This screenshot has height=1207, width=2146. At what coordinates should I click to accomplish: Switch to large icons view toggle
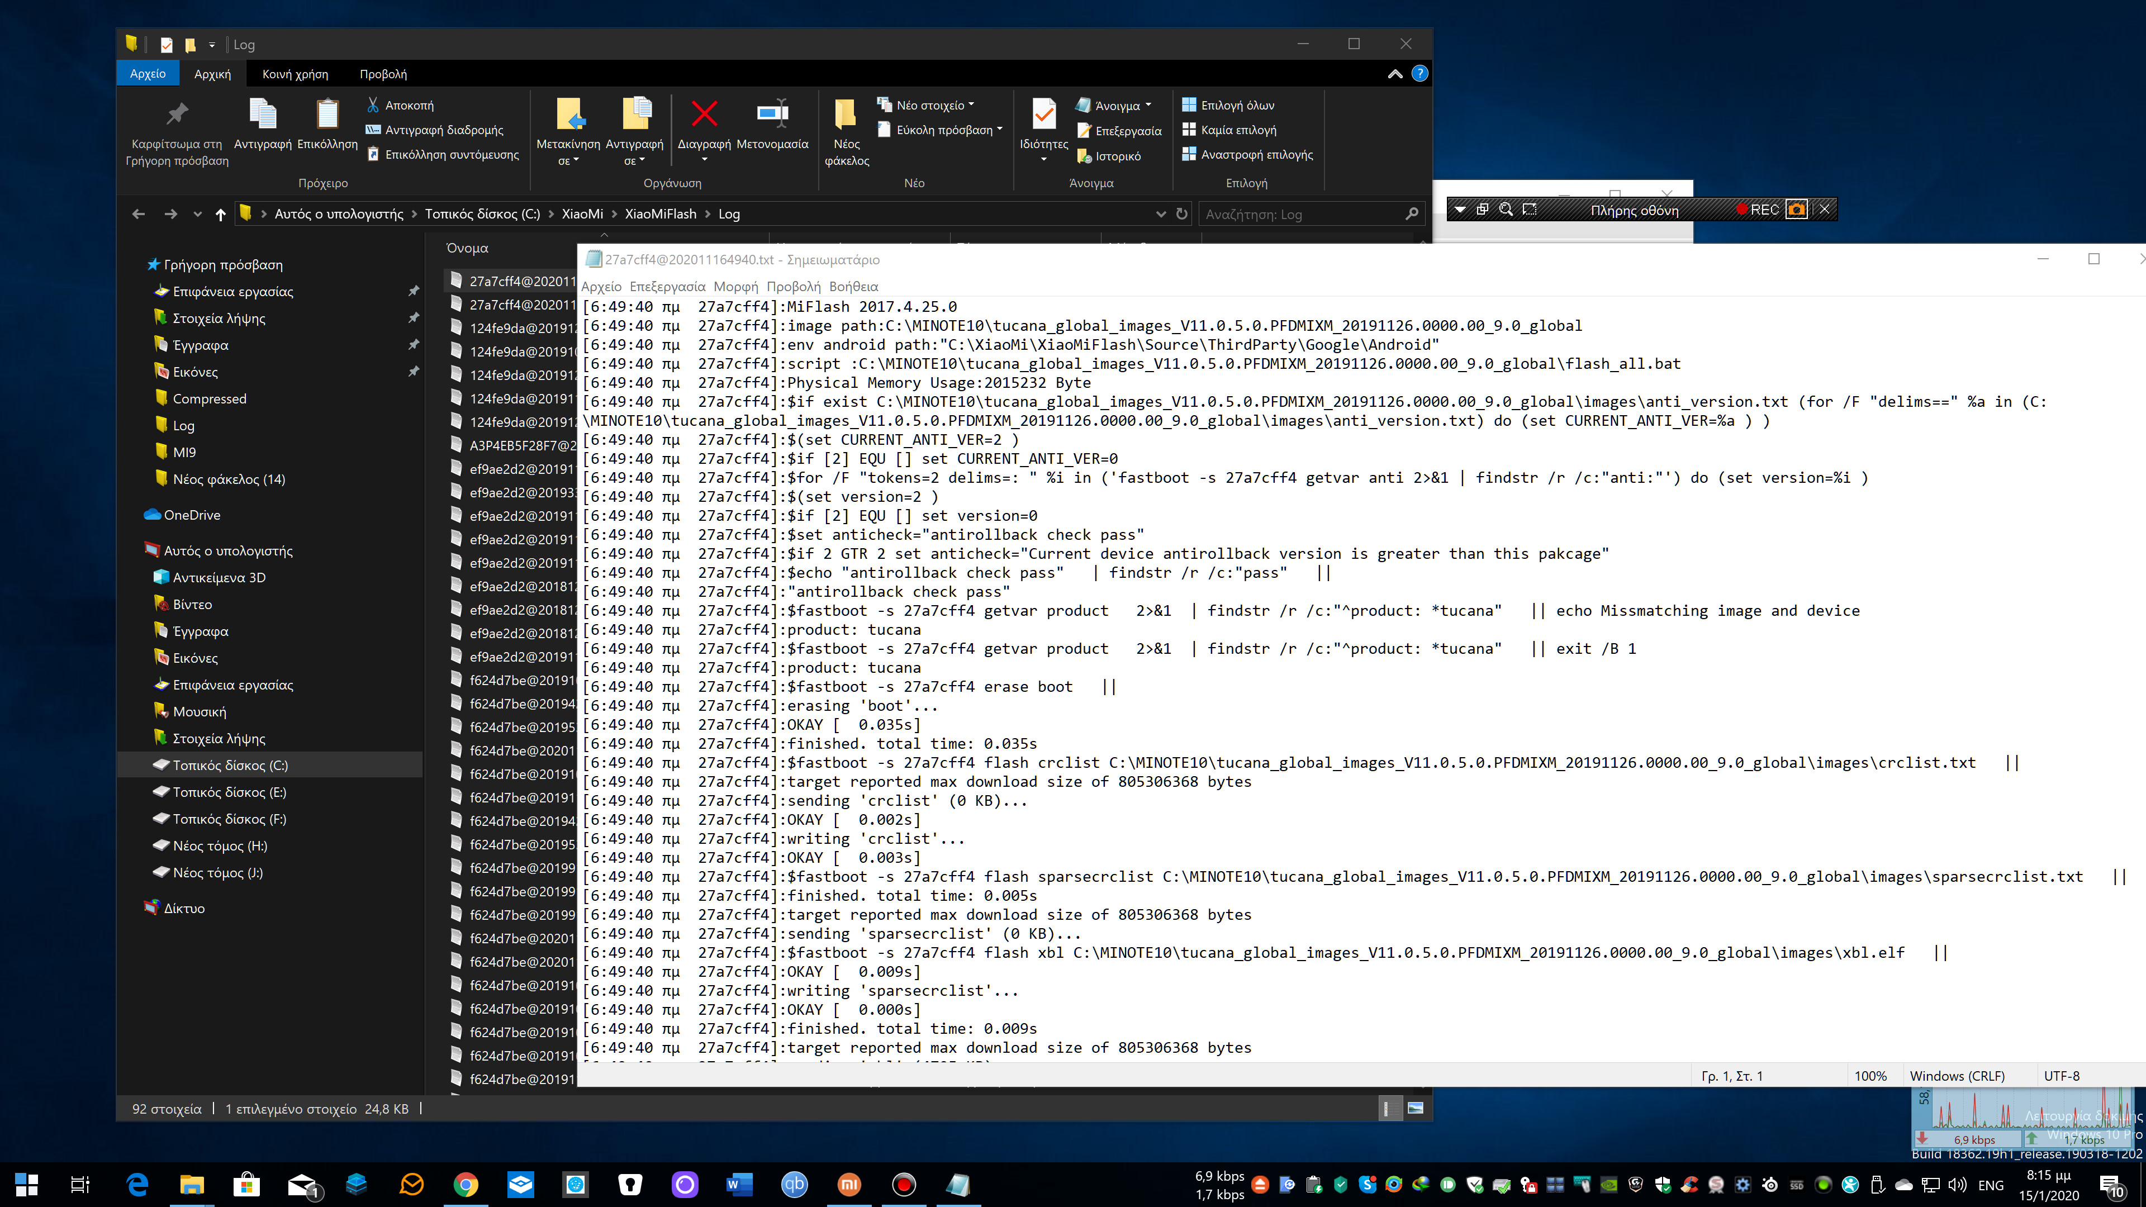click(x=1414, y=1108)
